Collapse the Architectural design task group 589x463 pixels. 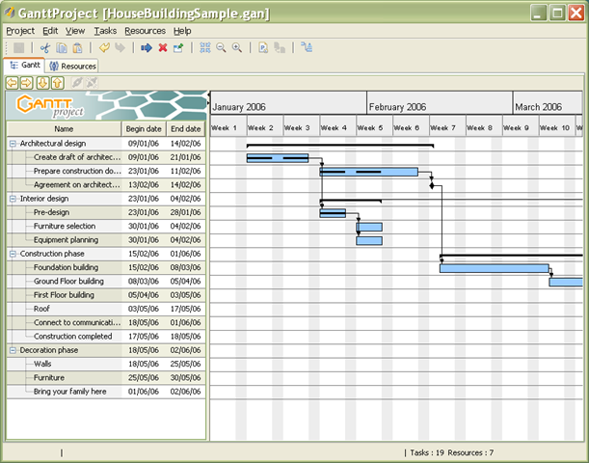click(13, 143)
